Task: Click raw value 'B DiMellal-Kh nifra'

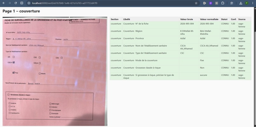Action: click(x=187, y=33)
